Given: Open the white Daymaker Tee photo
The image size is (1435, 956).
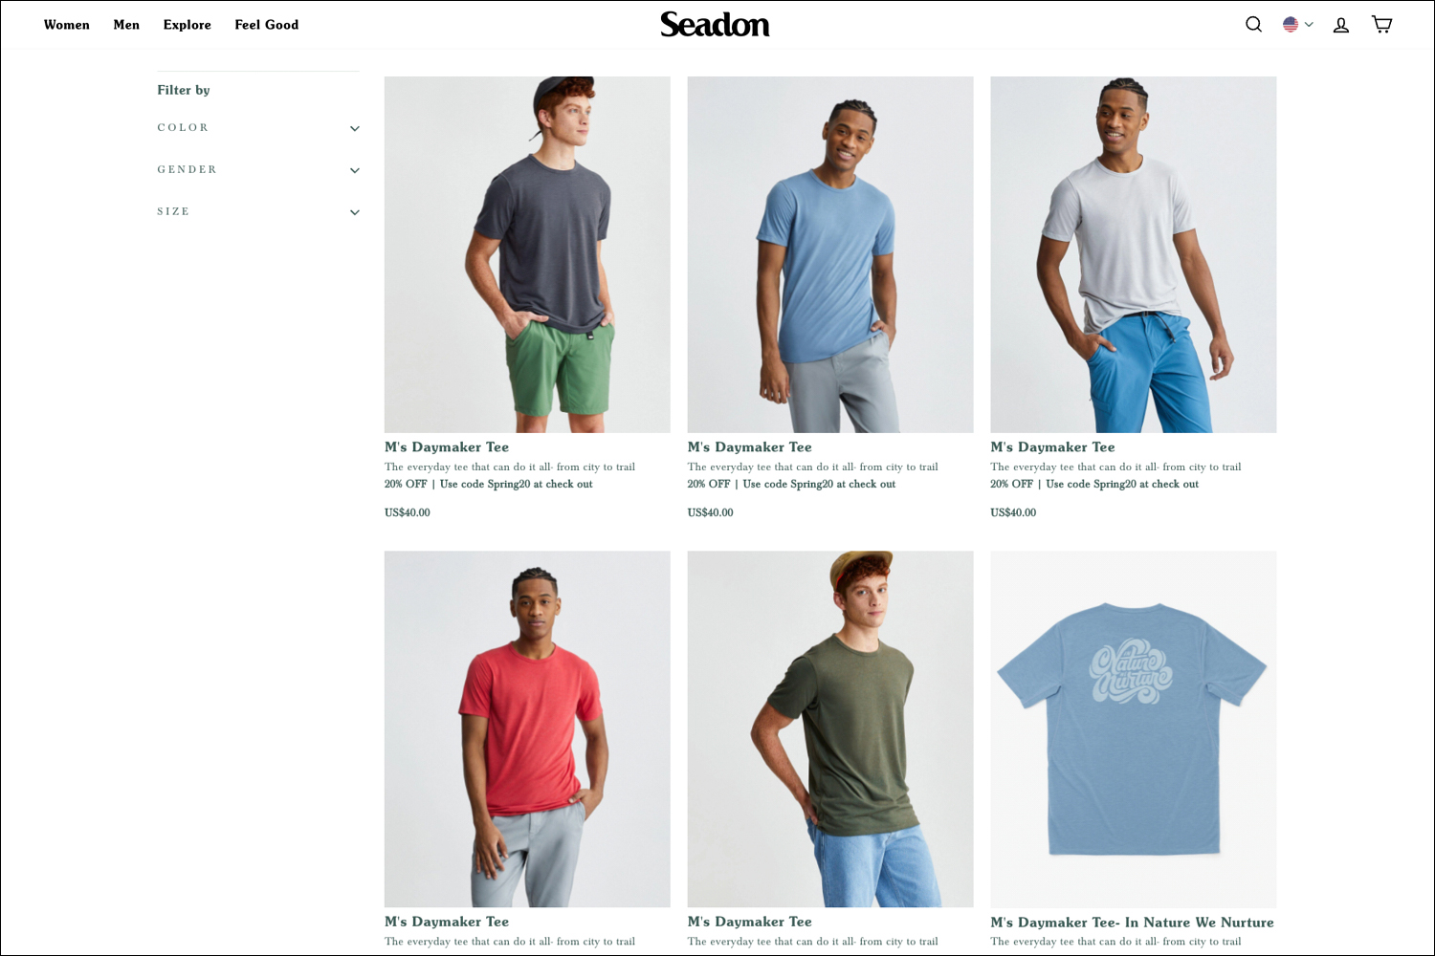Looking at the screenshot, I should coord(1134,254).
